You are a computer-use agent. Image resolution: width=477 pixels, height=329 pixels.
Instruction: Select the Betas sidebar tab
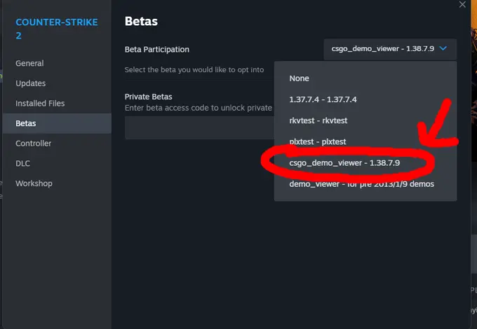click(26, 123)
